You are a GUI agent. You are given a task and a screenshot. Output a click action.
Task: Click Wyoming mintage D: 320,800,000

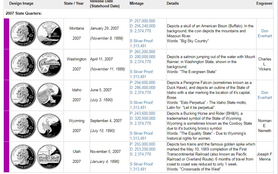coord(143,118)
